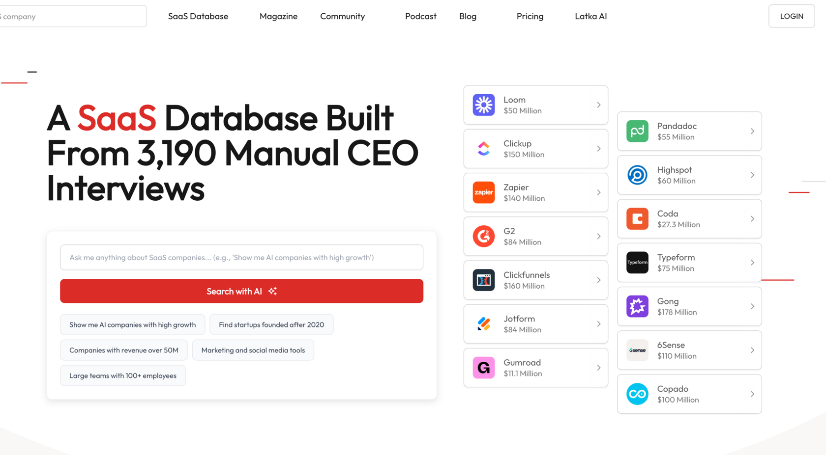
Task: Open the SaaS Database nav item
Action: tap(198, 16)
